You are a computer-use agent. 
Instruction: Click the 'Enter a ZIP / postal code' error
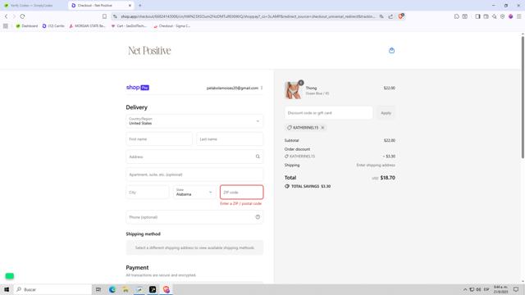point(240,203)
